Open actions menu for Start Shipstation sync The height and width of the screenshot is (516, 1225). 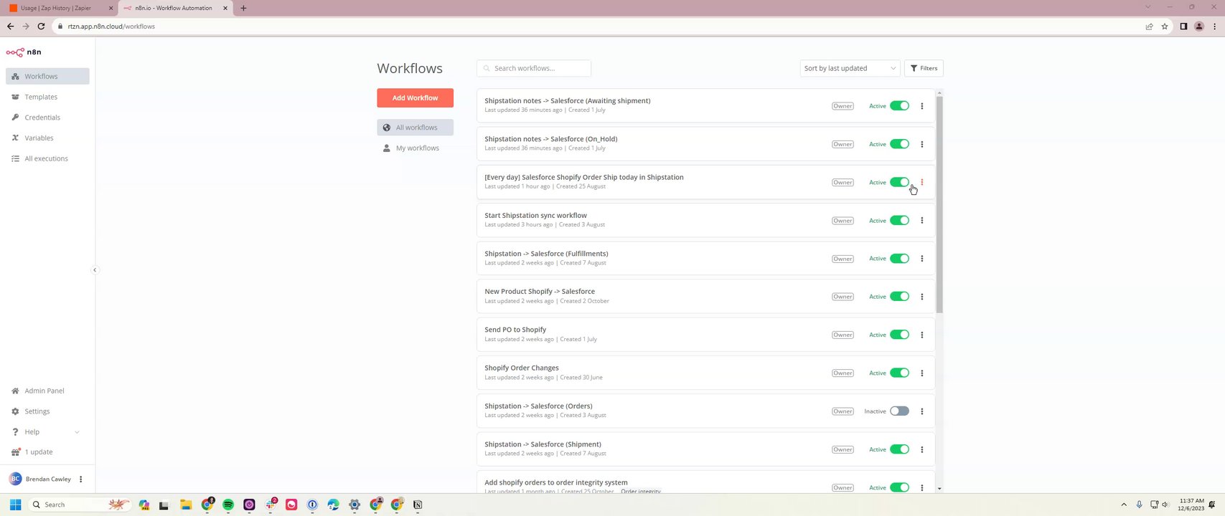(922, 221)
